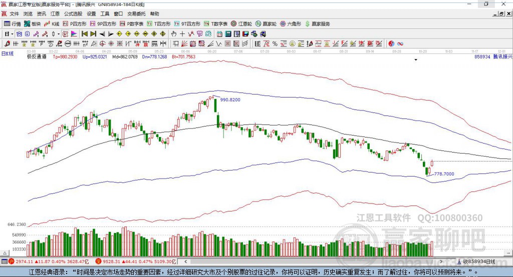Open the 江恩 menu

(x=55, y=13)
